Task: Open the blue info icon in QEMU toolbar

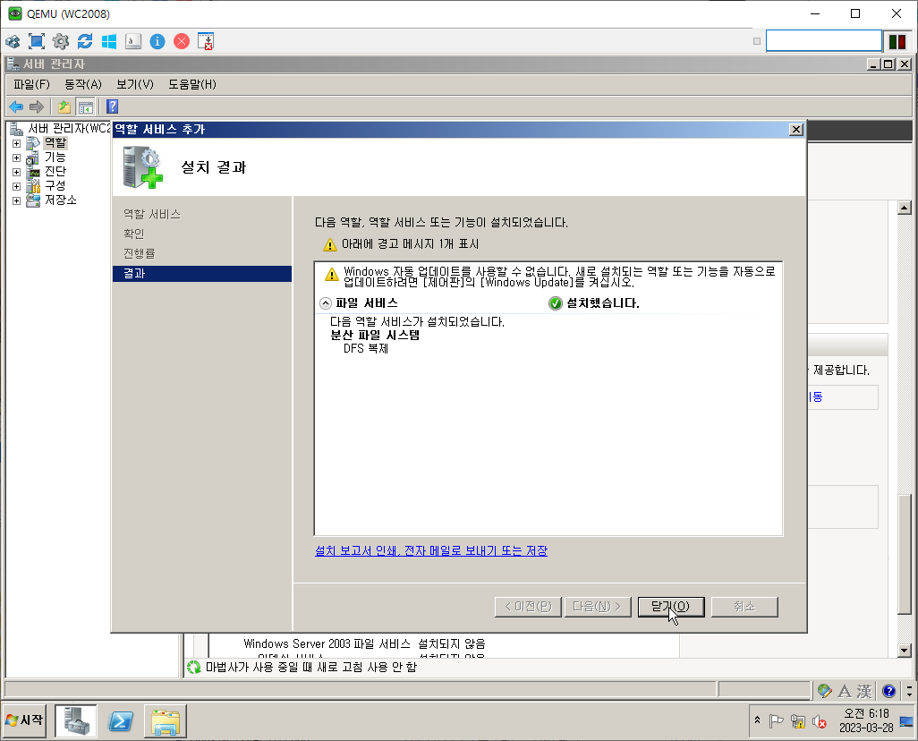Action: tap(157, 41)
